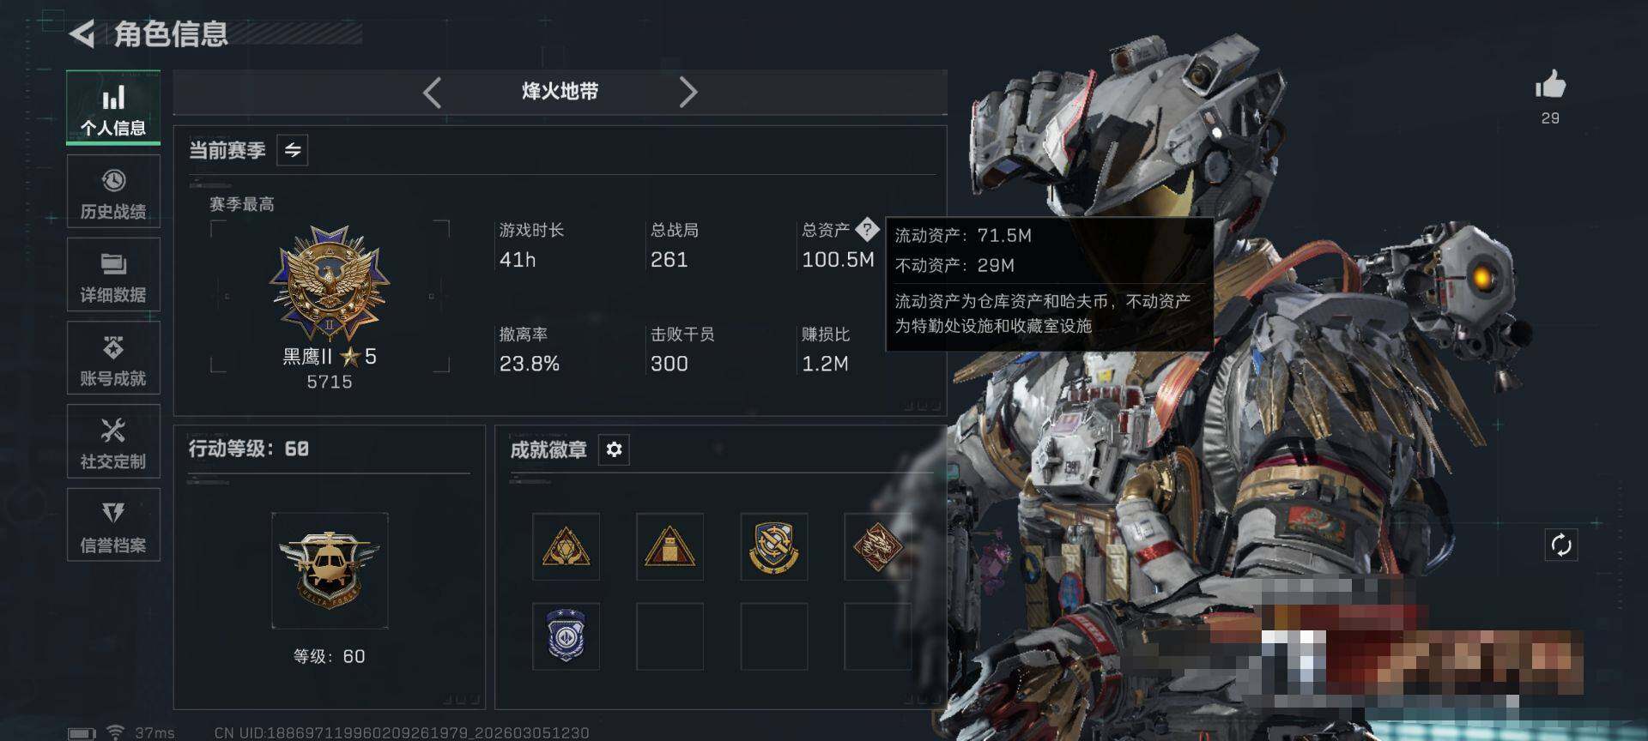Go back using the 角色信息 arrow

coord(82,34)
